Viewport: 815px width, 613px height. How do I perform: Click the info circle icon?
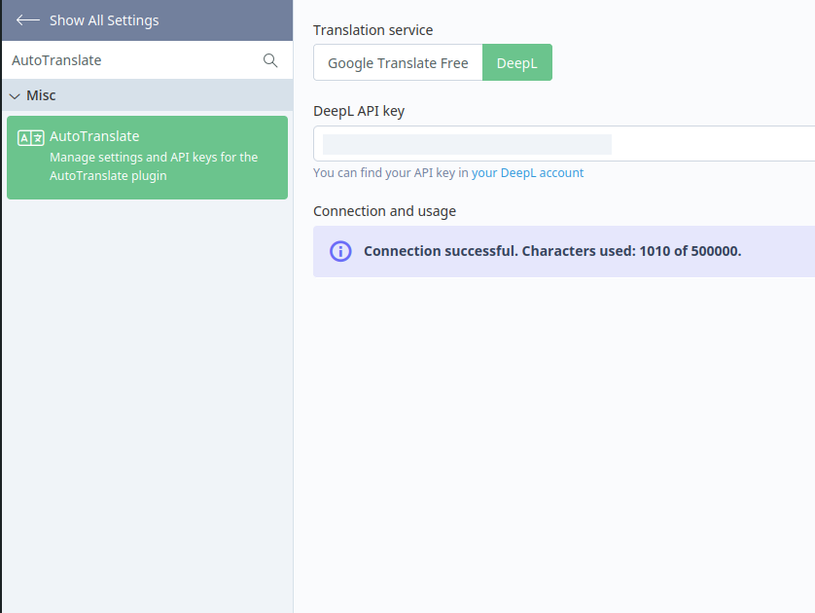point(340,251)
